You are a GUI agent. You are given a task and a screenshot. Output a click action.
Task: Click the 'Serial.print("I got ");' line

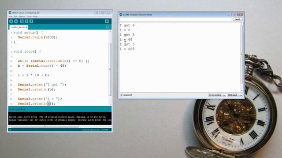[42, 85]
